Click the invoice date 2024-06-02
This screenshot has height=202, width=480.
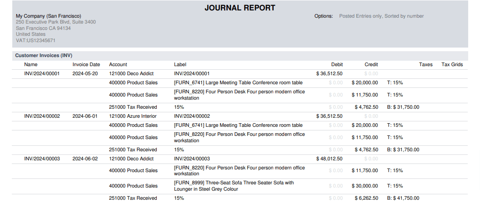pos(85,159)
